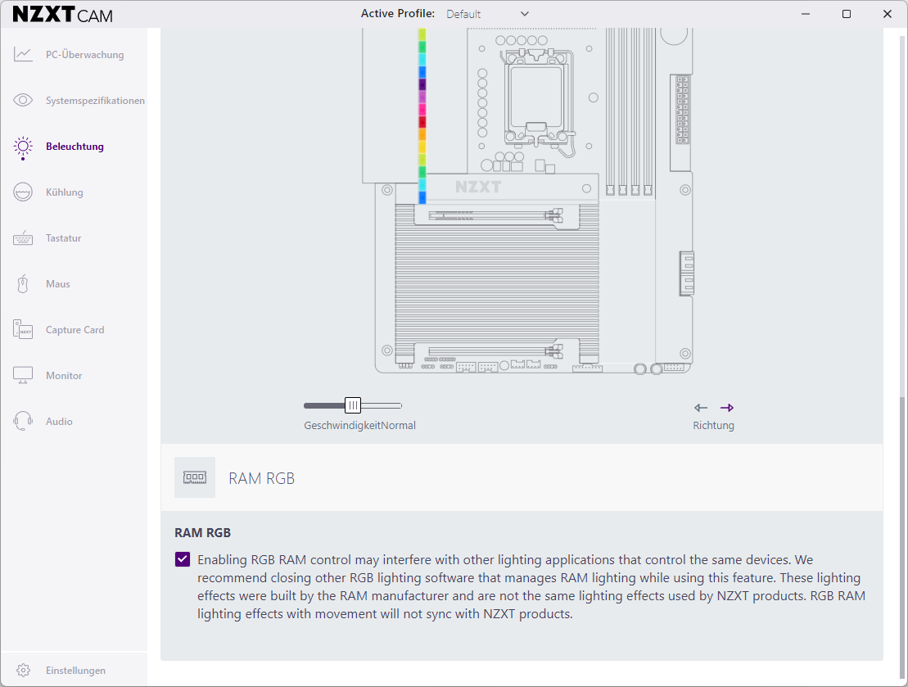This screenshot has height=687, width=908.
Task: Select the Monitor display icon
Action: [x=23, y=376]
